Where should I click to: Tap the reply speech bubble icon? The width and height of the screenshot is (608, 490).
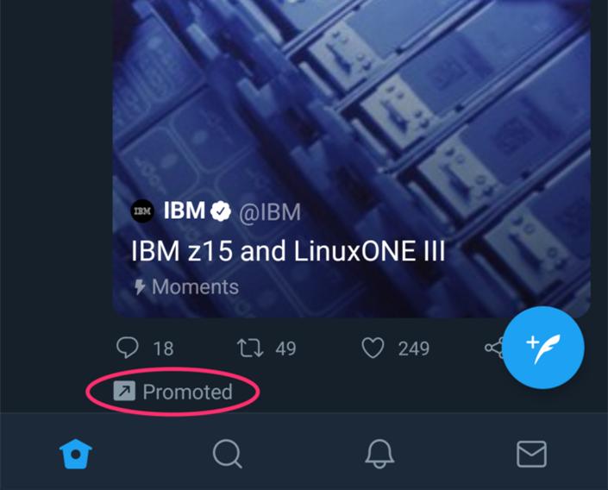coord(127,348)
